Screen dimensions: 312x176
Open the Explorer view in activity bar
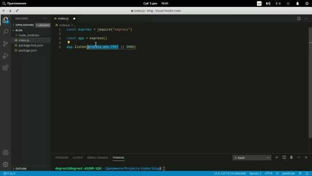coord(5,20)
